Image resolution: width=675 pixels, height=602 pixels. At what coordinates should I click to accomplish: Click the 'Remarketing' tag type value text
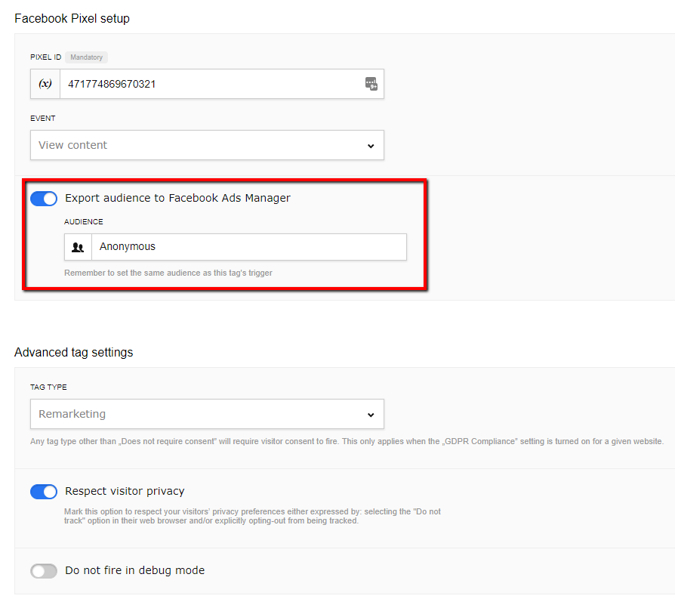click(x=72, y=414)
